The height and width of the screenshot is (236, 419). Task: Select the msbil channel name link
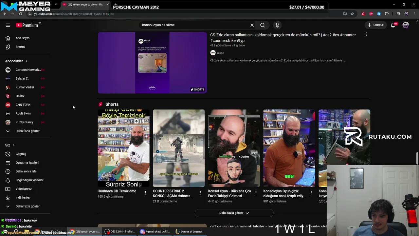[220, 53]
